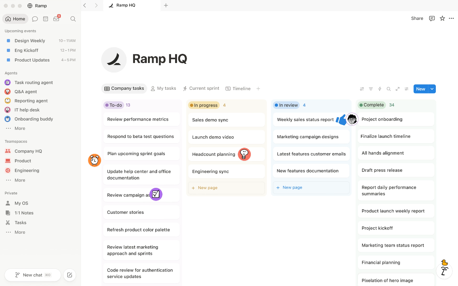Open the Ramp workspace switcher
This screenshot has height=286, width=458.
[x=37, y=6]
